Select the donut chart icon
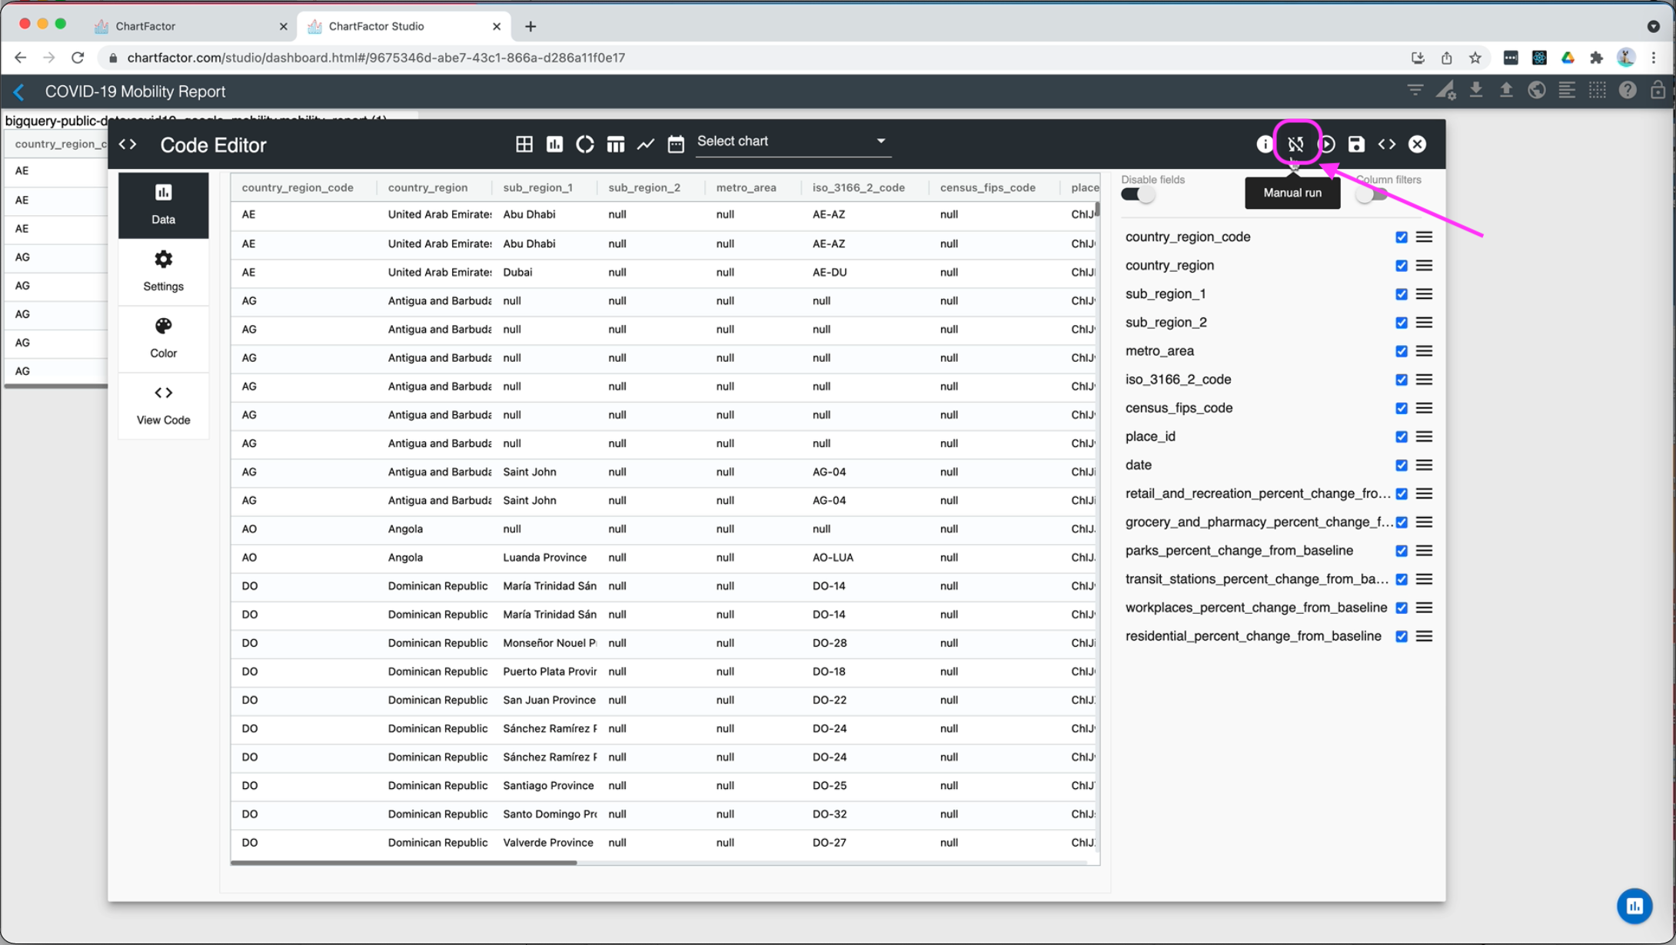The width and height of the screenshot is (1676, 945). click(x=585, y=144)
